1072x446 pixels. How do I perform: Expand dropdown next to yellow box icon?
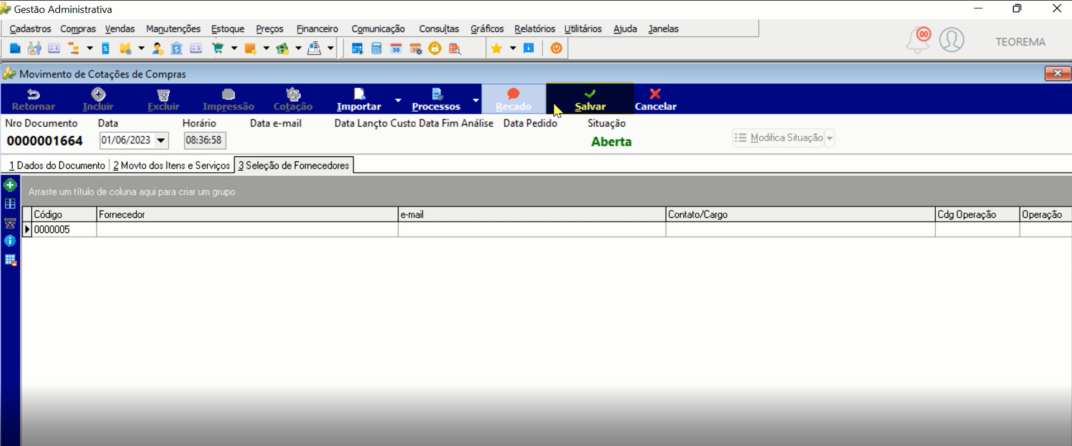coord(141,49)
